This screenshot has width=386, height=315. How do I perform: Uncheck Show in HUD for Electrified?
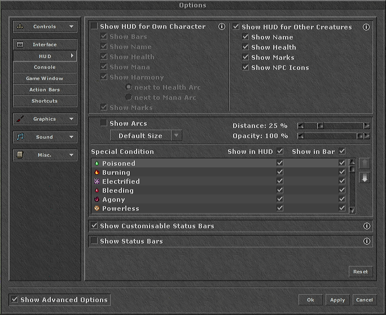click(x=280, y=181)
